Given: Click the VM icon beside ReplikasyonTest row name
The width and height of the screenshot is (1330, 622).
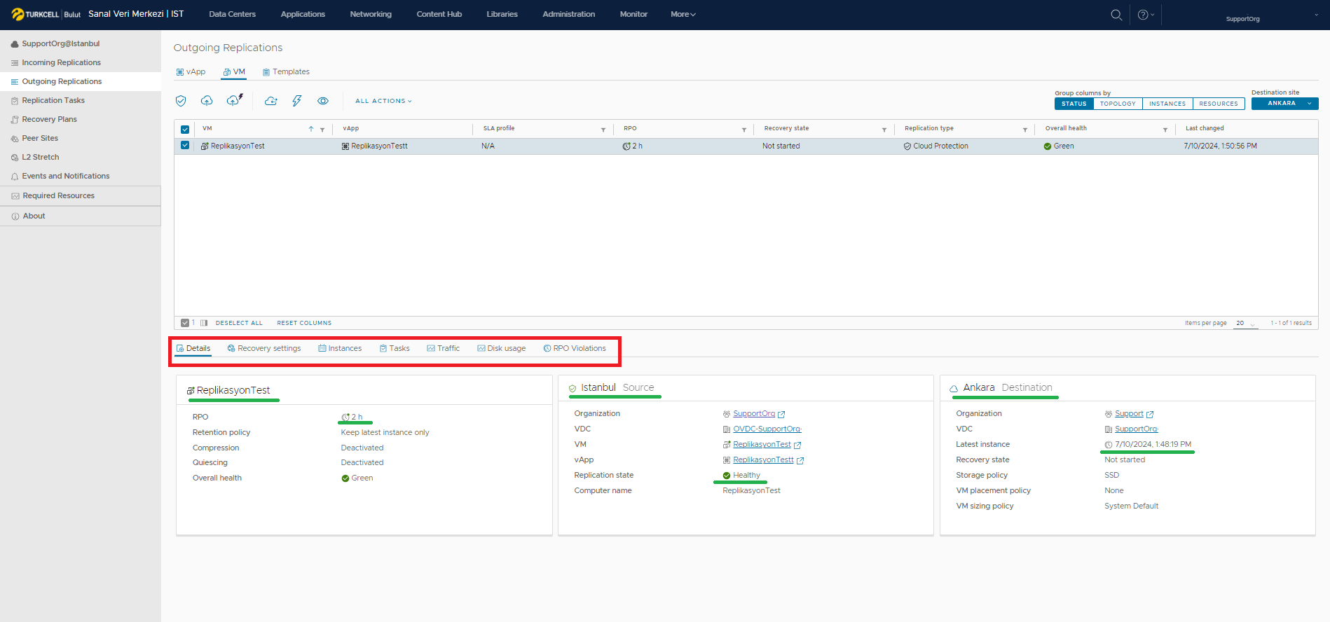Looking at the screenshot, I should pyautogui.click(x=205, y=146).
